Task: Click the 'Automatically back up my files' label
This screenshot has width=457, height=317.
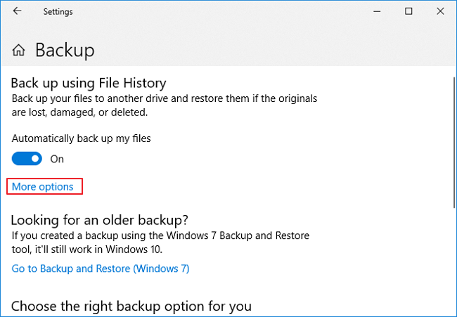Action: (82, 138)
